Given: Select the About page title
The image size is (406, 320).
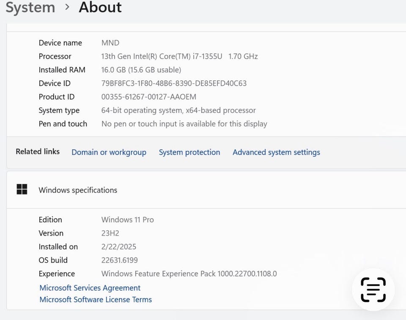Looking at the screenshot, I should click(x=100, y=7).
